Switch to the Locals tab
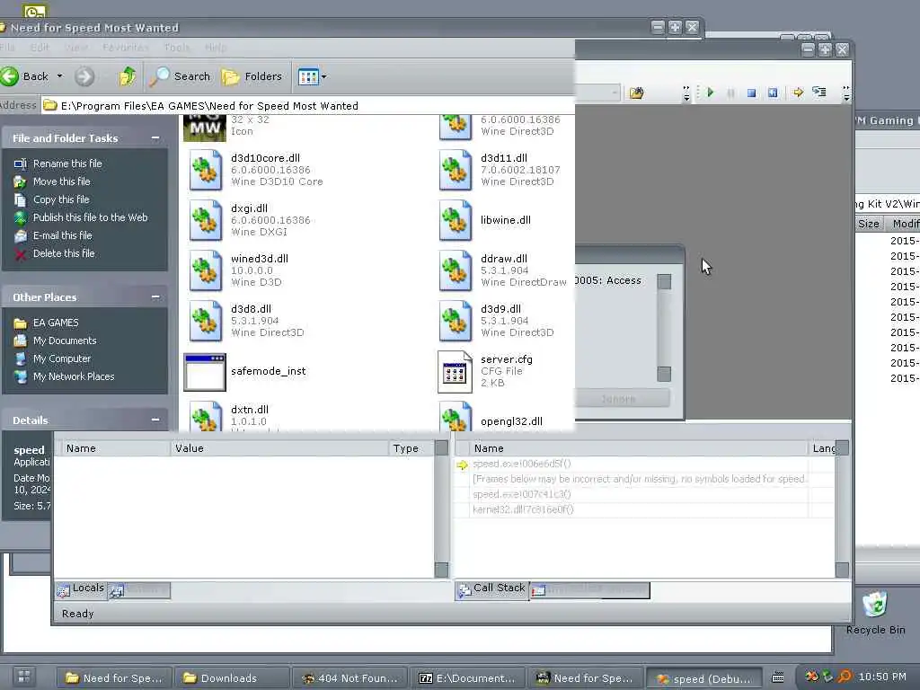920x690 pixels. coord(81,589)
